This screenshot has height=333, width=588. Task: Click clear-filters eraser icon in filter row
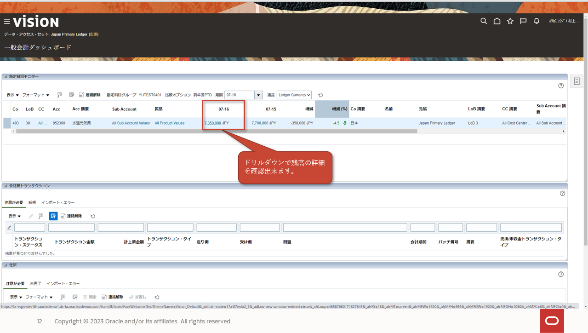point(9,227)
